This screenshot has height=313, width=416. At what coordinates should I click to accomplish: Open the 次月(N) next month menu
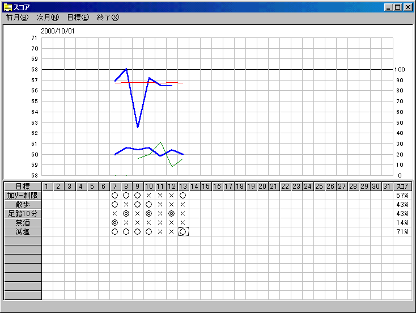point(48,18)
